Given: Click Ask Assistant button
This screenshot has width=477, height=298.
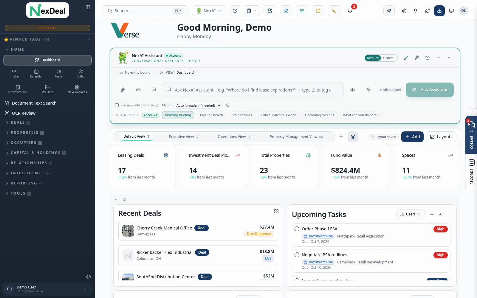Looking at the screenshot, I should (430, 90).
